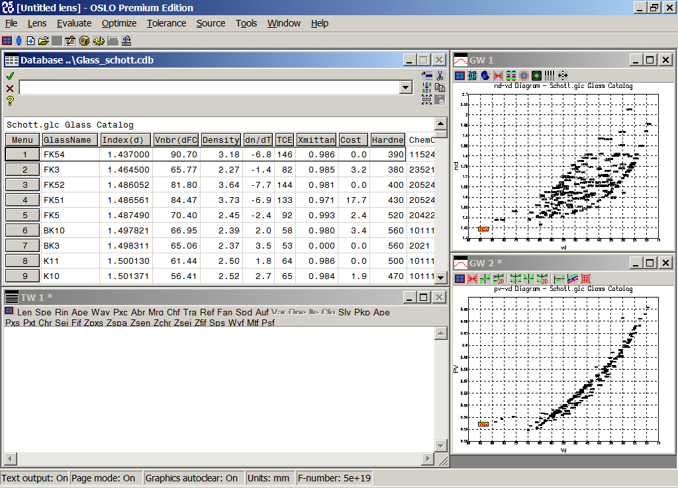Open the Lens menu
The image size is (678, 488).
click(37, 23)
